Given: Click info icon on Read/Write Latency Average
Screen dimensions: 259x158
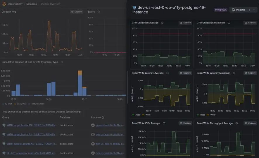Looking at the screenshot, I should pos(168,73).
